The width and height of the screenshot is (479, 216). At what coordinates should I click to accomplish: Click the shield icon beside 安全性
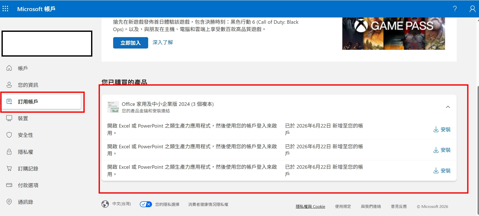click(x=9, y=135)
